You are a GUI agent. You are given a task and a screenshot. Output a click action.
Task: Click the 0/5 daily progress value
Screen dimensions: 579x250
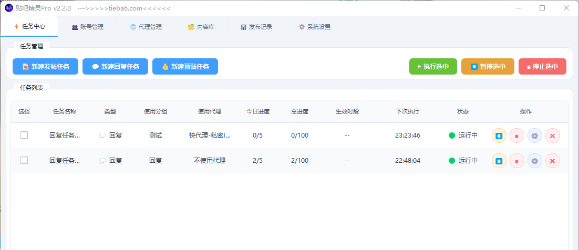pyautogui.click(x=258, y=136)
